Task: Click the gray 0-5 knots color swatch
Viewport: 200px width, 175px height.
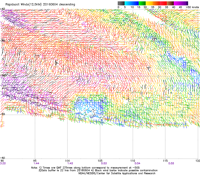Action: [x=121, y=3]
